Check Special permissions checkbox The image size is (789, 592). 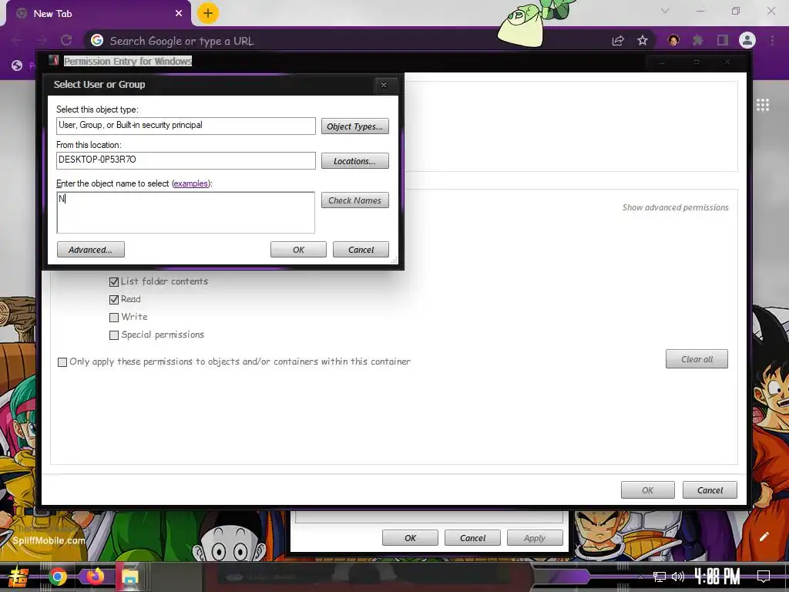(x=114, y=335)
